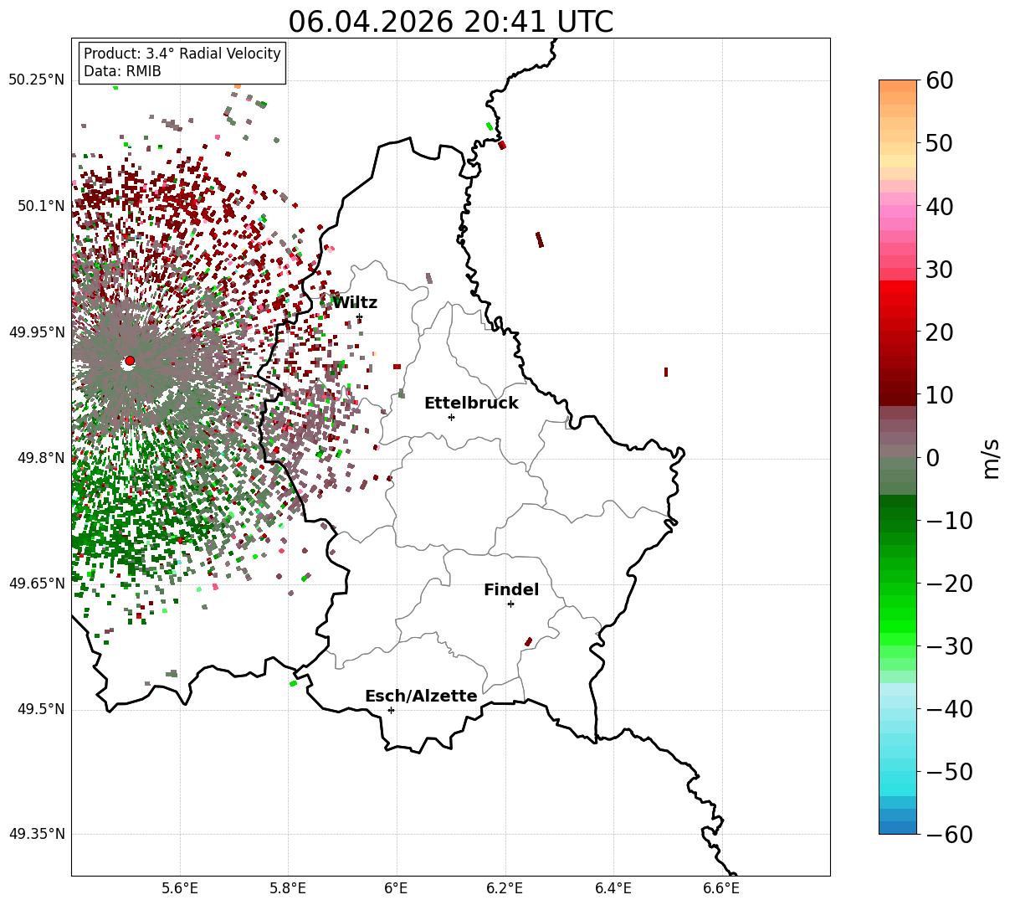Click the Esch/Alzette station cross marker
1010x905 pixels.
pyautogui.click(x=391, y=710)
